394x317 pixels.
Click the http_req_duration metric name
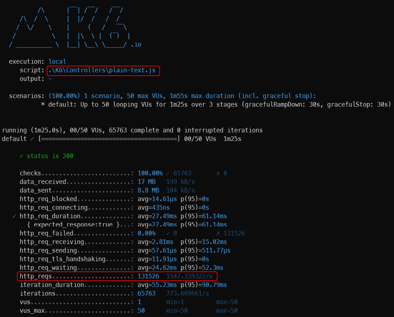pyautogui.click(x=50, y=216)
